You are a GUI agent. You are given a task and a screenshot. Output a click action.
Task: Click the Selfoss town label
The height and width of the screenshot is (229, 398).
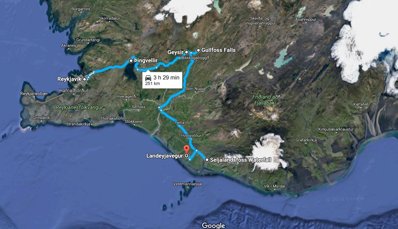[x=138, y=107]
